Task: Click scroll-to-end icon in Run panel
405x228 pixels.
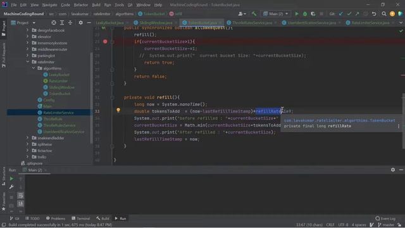Action: pos(20,204)
